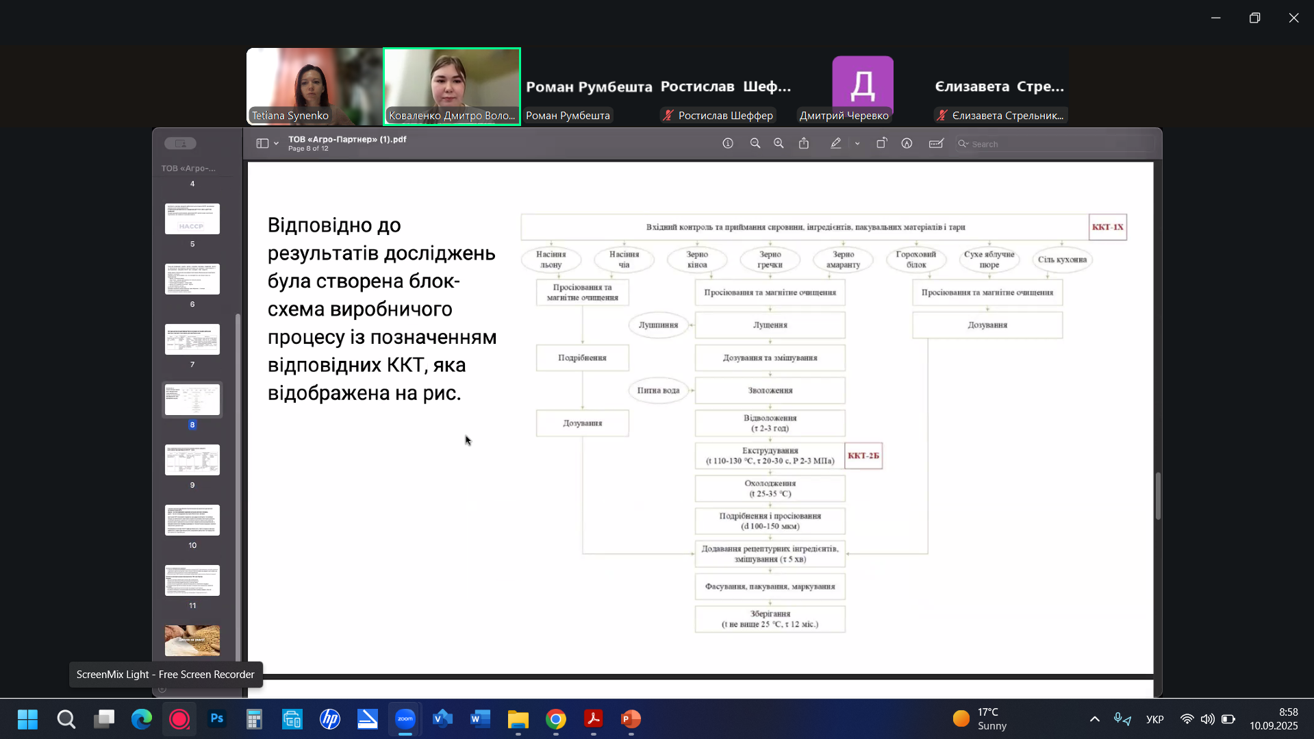Zoom out with the minus magnifier icon
Image resolution: width=1314 pixels, height=739 pixels.
point(755,143)
